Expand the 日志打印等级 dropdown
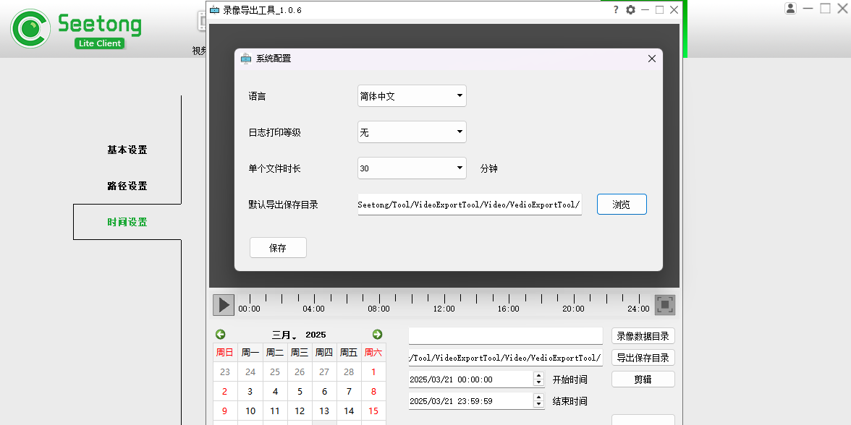Image resolution: width=851 pixels, height=425 pixels. coord(412,132)
